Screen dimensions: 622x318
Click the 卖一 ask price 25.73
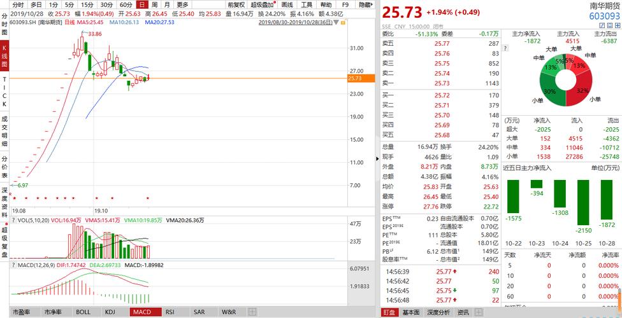442,83
